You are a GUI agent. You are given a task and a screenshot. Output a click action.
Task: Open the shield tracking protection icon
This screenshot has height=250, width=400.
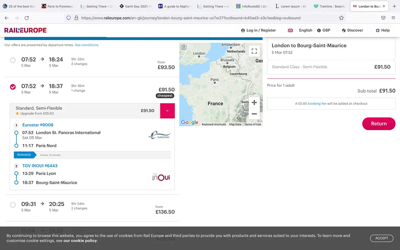tap(68, 18)
